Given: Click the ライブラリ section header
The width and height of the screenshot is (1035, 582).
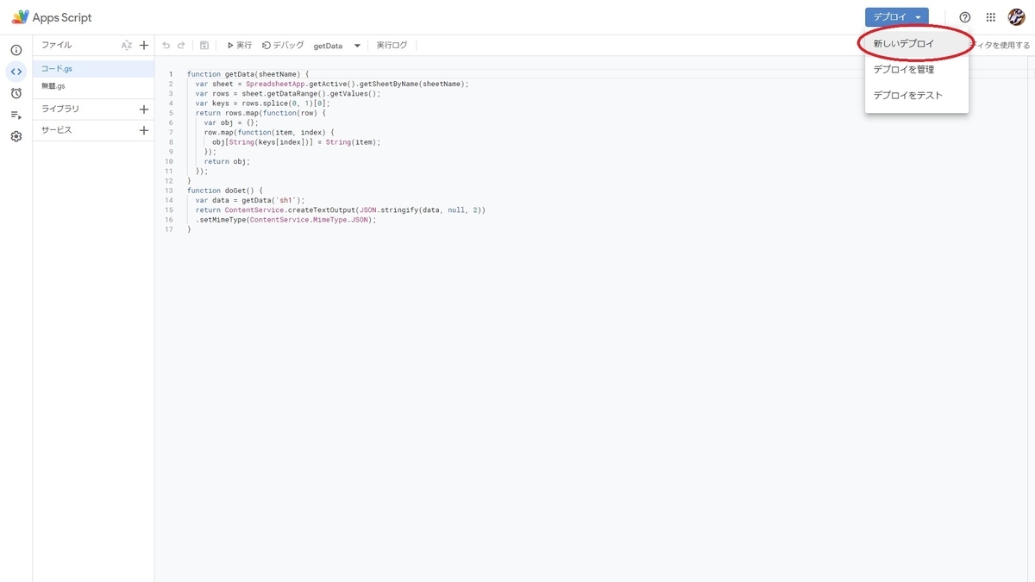Looking at the screenshot, I should (60, 110).
